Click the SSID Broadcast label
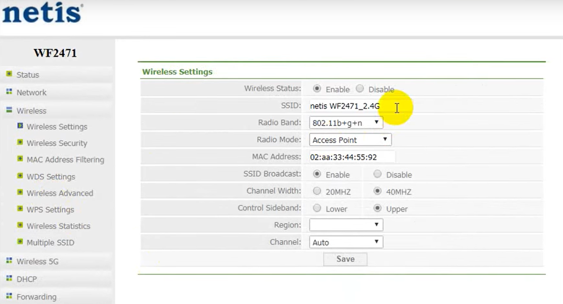The height and width of the screenshot is (304, 563). coord(272,174)
